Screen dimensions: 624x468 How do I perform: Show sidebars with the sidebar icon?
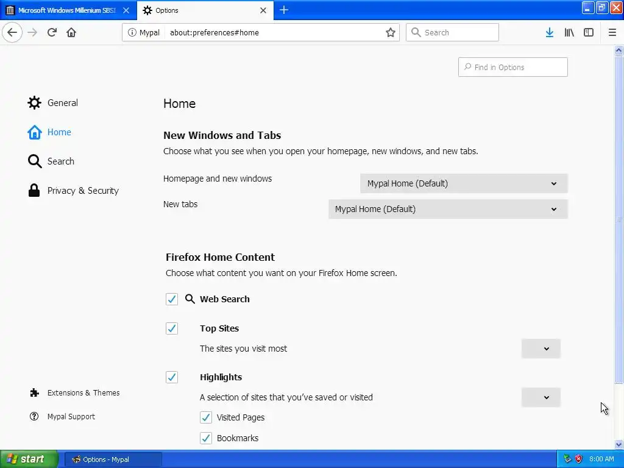[x=589, y=32]
